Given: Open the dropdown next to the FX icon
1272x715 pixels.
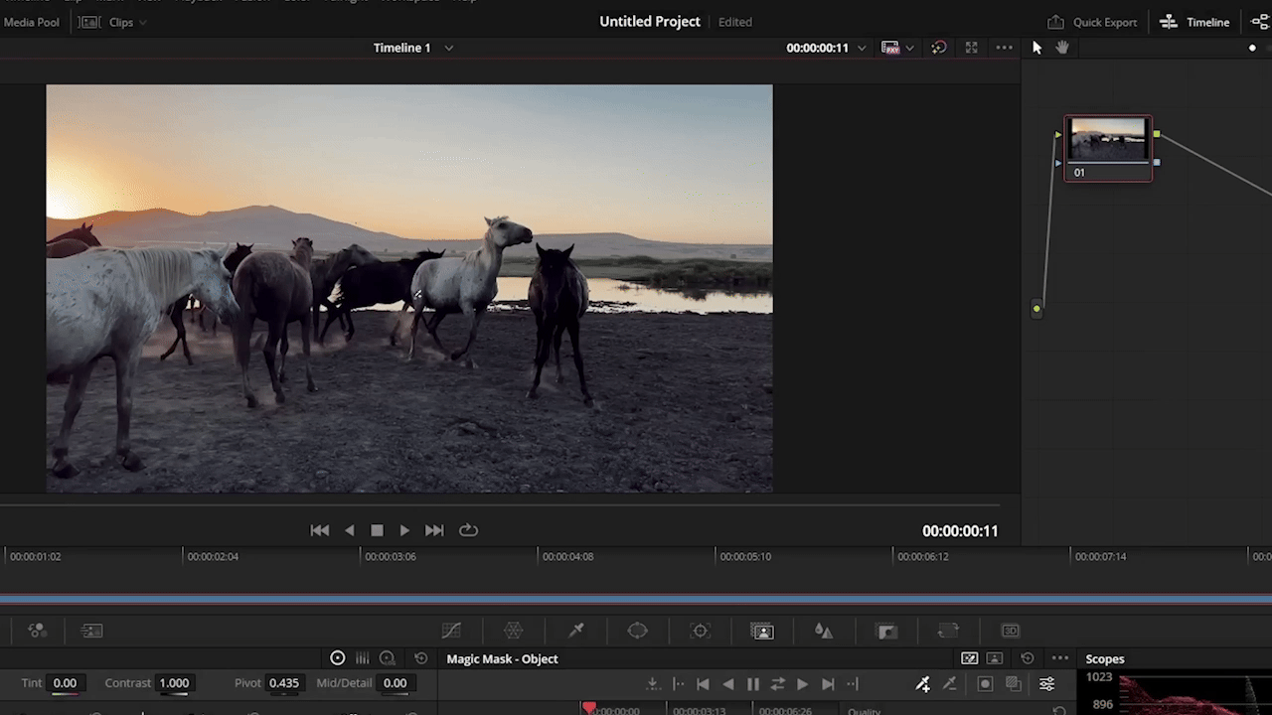Looking at the screenshot, I should tap(909, 48).
